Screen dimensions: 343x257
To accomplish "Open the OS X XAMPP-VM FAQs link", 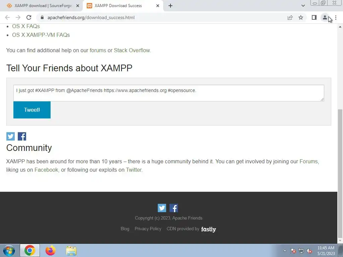I will coord(41,35).
